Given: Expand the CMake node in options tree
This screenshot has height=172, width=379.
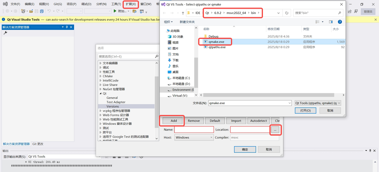Looking at the screenshot, I should (x=101, y=76).
